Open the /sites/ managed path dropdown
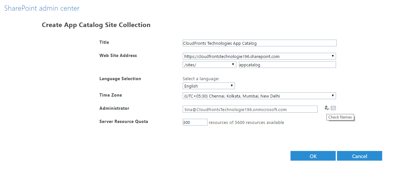The width and height of the screenshot is (398, 169). point(209,65)
